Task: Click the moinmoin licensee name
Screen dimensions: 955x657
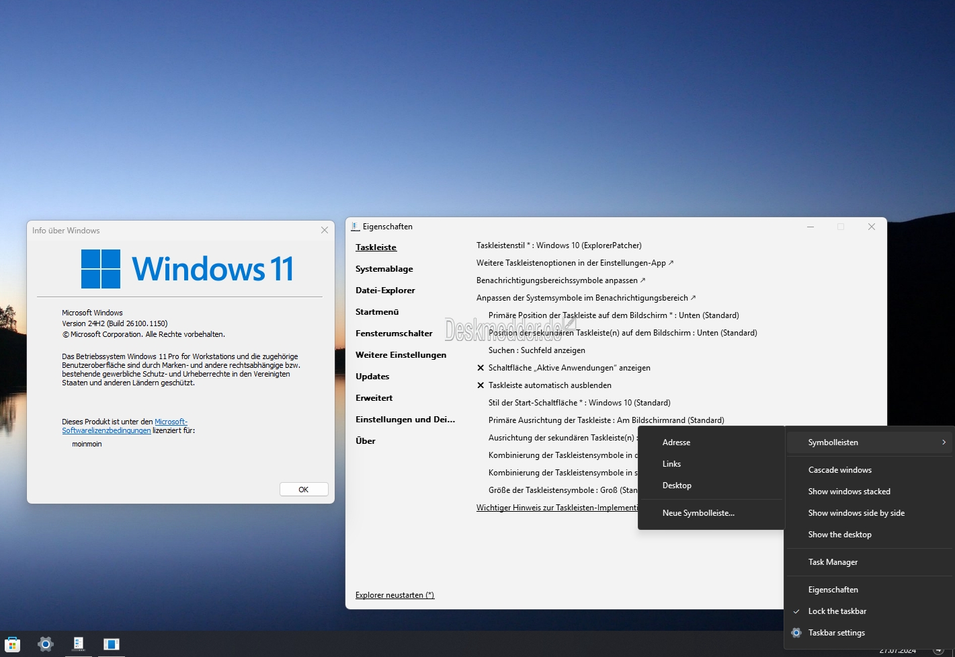Action: [87, 445]
